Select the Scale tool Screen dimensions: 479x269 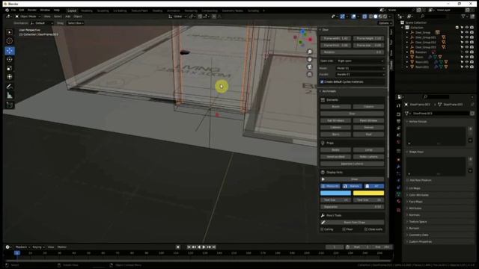[x=10, y=68]
